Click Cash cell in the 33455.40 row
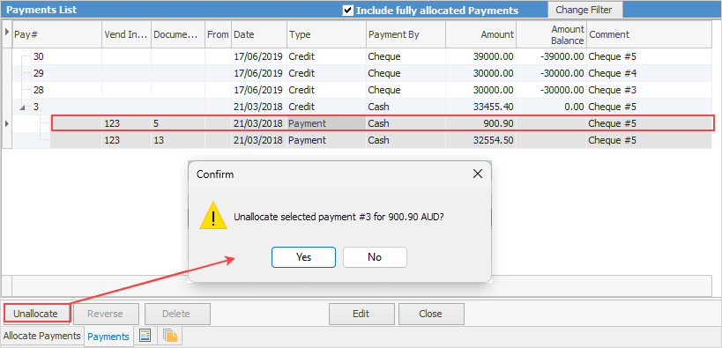 pos(406,107)
